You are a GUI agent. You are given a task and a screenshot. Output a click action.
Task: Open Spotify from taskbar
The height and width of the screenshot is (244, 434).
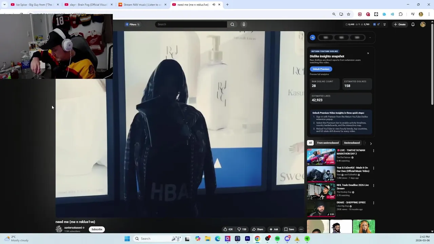click(277, 239)
